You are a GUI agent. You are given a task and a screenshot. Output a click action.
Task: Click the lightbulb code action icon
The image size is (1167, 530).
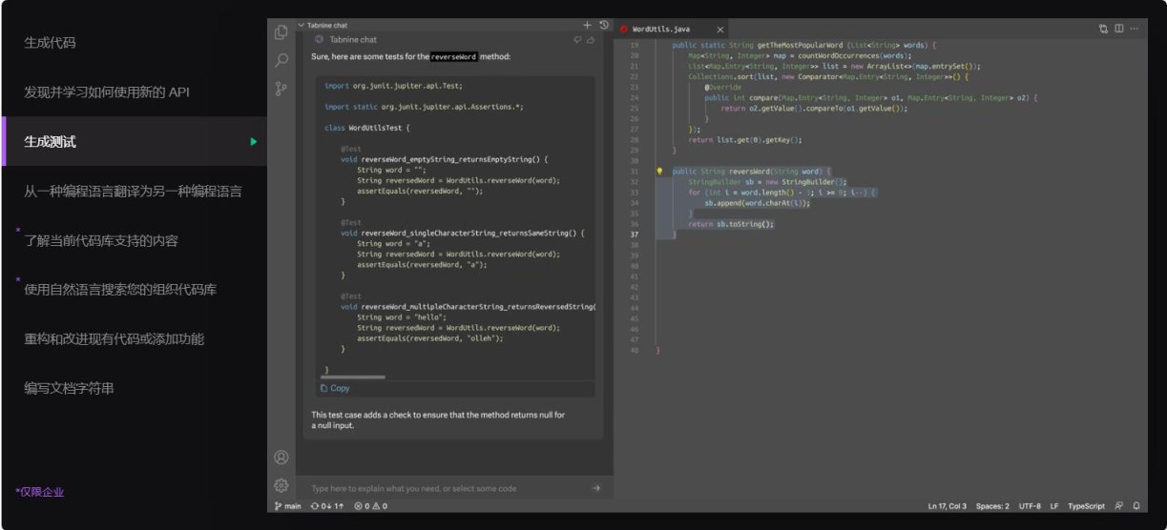tap(659, 172)
